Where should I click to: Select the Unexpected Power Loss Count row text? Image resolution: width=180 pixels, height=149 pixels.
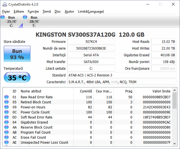tap(44, 143)
